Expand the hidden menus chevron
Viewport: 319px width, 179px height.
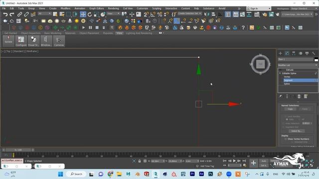pyautogui.click(x=239, y=8)
